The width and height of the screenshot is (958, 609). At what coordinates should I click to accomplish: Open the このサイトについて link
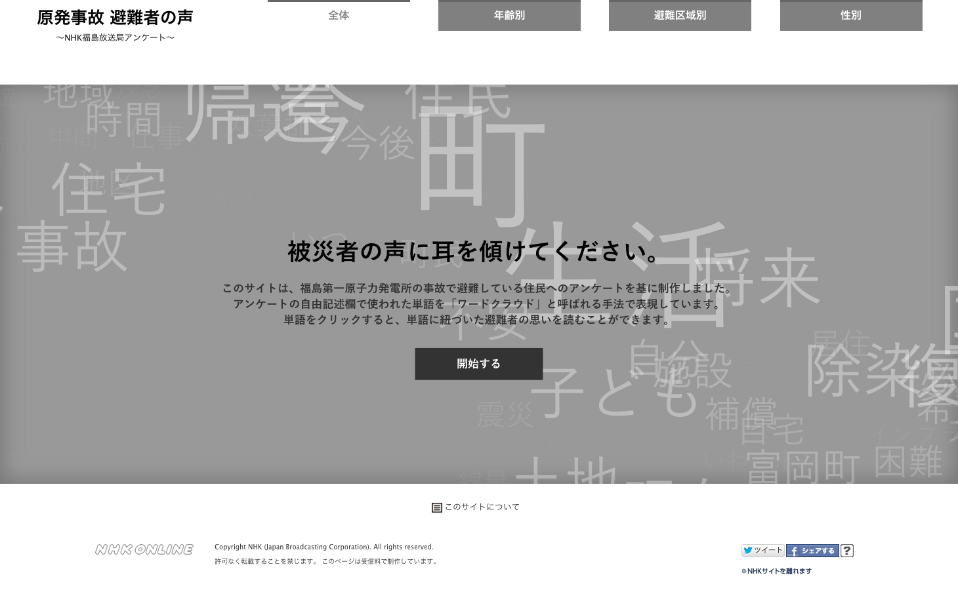tap(482, 507)
